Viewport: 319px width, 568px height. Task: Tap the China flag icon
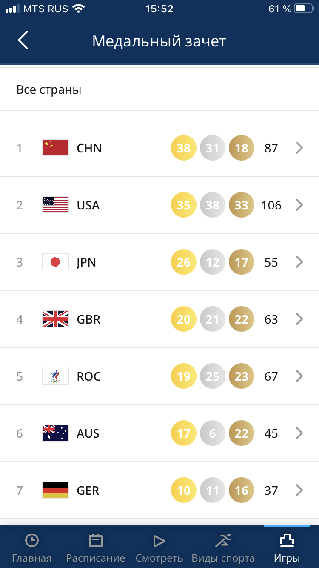tap(55, 148)
